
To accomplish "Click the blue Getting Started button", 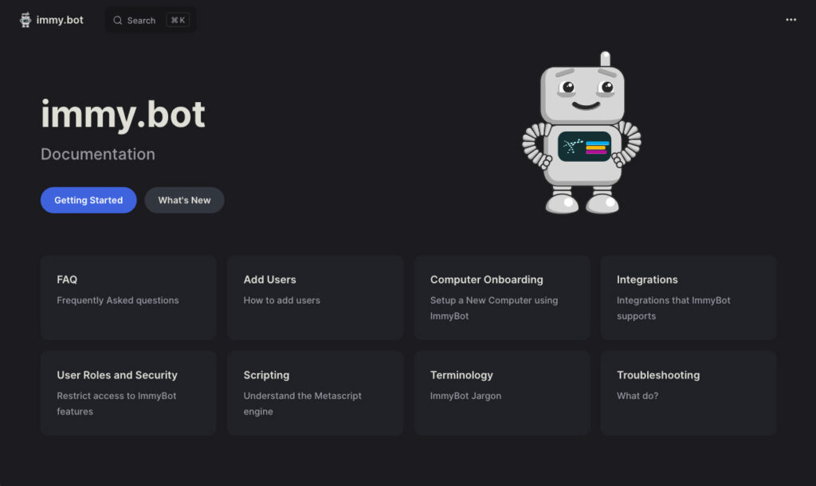I will pos(88,200).
